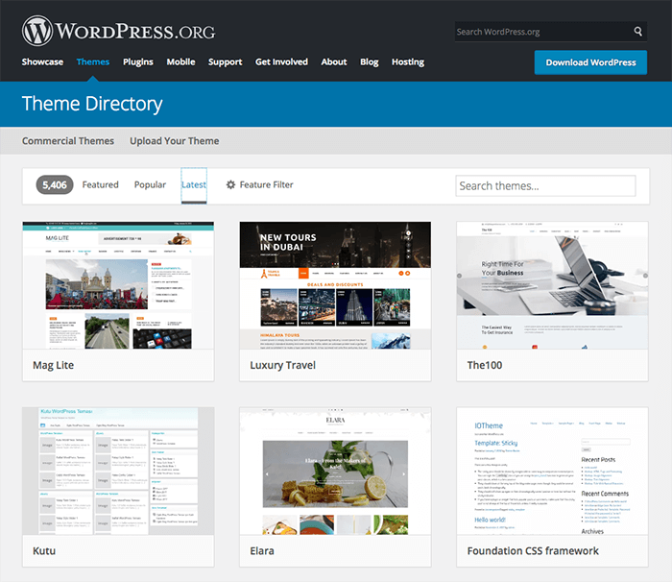Select the Latest tab
Image resolution: width=672 pixels, height=582 pixels.
point(194,185)
